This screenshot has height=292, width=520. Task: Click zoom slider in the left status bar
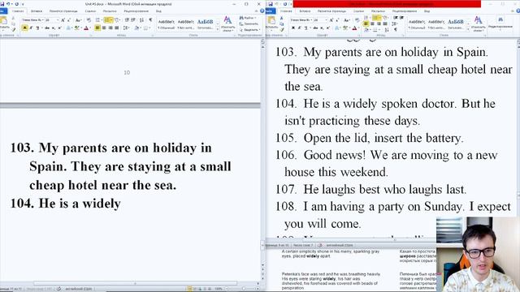(x=244, y=289)
